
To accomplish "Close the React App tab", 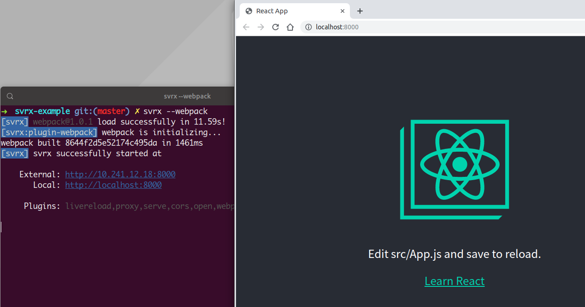I will point(343,11).
